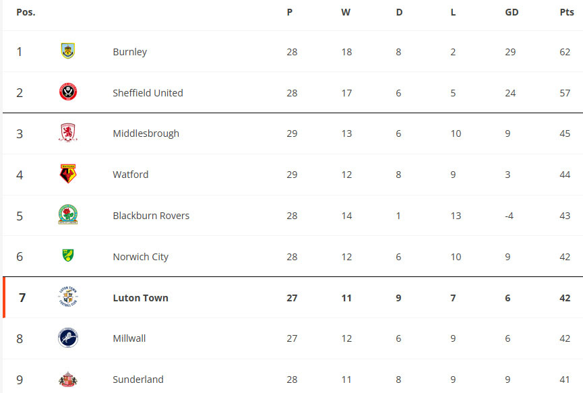Image resolution: width=583 pixels, height=393 pixels.
Task: Select the bold Luton Town name
Action: pyautogui.click(x=141, y=298)
